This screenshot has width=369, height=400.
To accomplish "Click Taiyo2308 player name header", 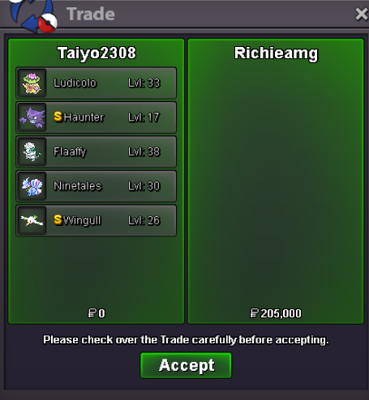I will coord(97,53).
